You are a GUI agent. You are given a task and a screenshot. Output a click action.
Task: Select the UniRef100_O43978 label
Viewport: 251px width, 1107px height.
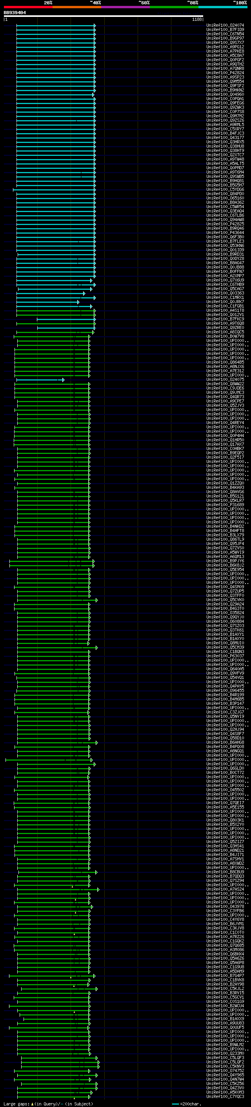(x=225, y=906)
